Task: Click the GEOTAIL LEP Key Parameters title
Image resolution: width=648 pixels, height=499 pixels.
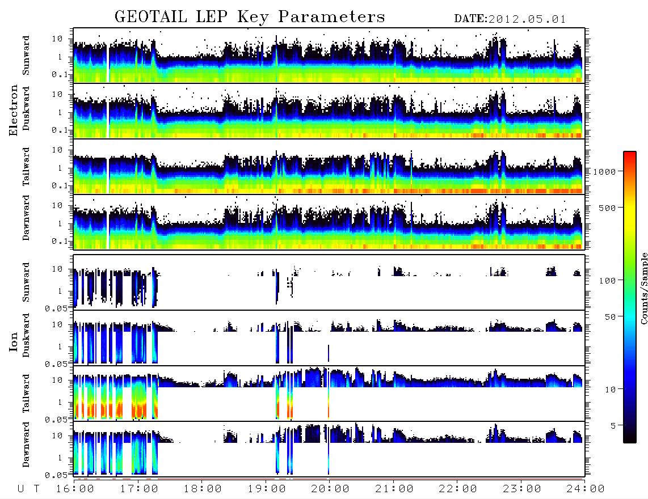Action: tap(250, 16)
